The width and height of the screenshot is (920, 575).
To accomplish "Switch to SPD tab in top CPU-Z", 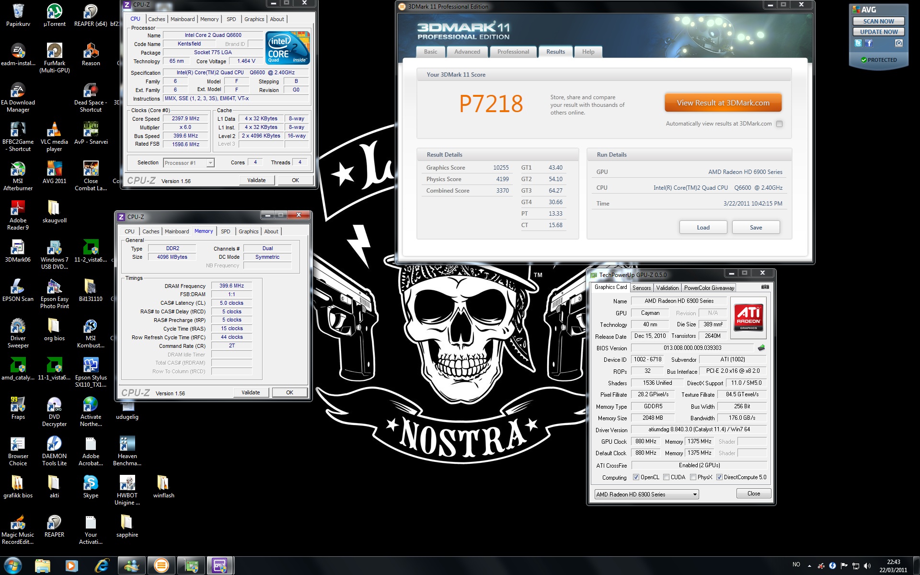I will click(231, 19).
